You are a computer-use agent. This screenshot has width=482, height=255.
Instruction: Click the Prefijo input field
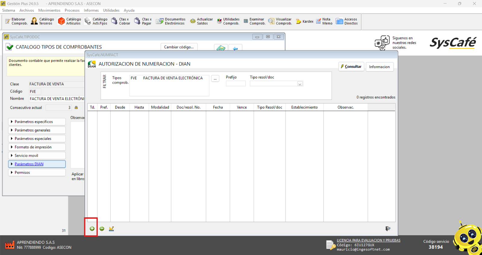[x=236, y=84]
